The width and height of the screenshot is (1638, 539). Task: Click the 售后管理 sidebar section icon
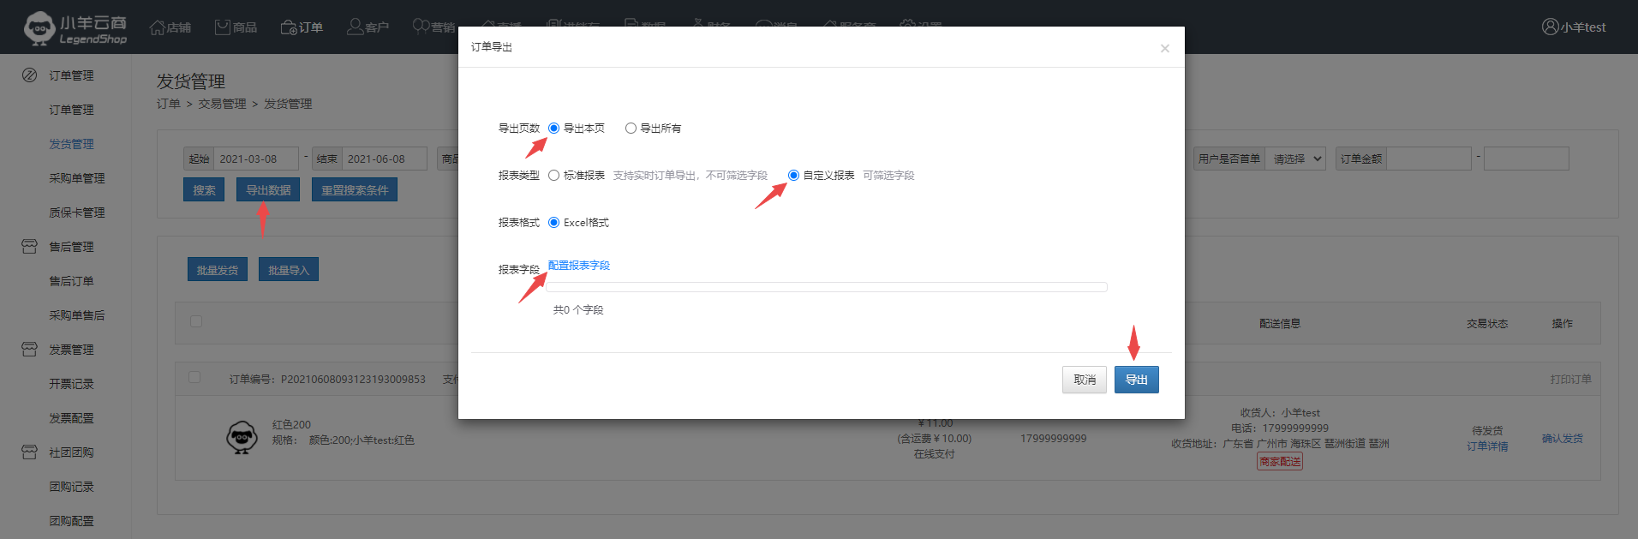tap(29, 247)
